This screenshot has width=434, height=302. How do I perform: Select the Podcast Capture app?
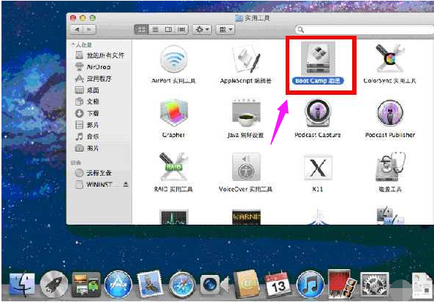coord(318,113)
